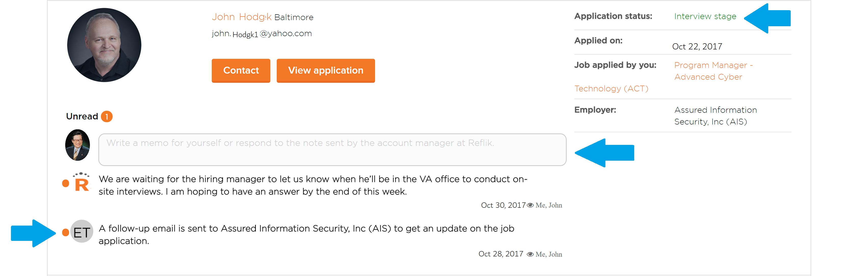
Task: Click John's large profile photo
Action: [x=104, y=45]
